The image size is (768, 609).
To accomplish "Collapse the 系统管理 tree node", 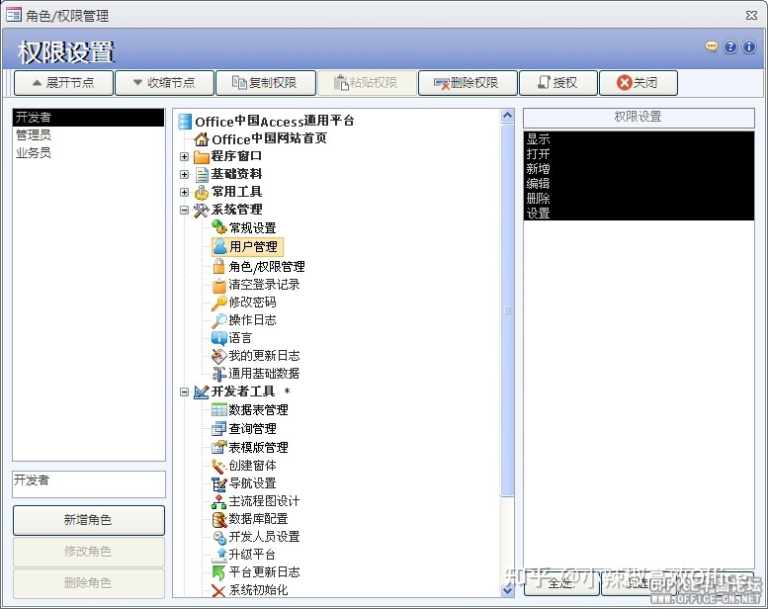I will tap(184, 211).
